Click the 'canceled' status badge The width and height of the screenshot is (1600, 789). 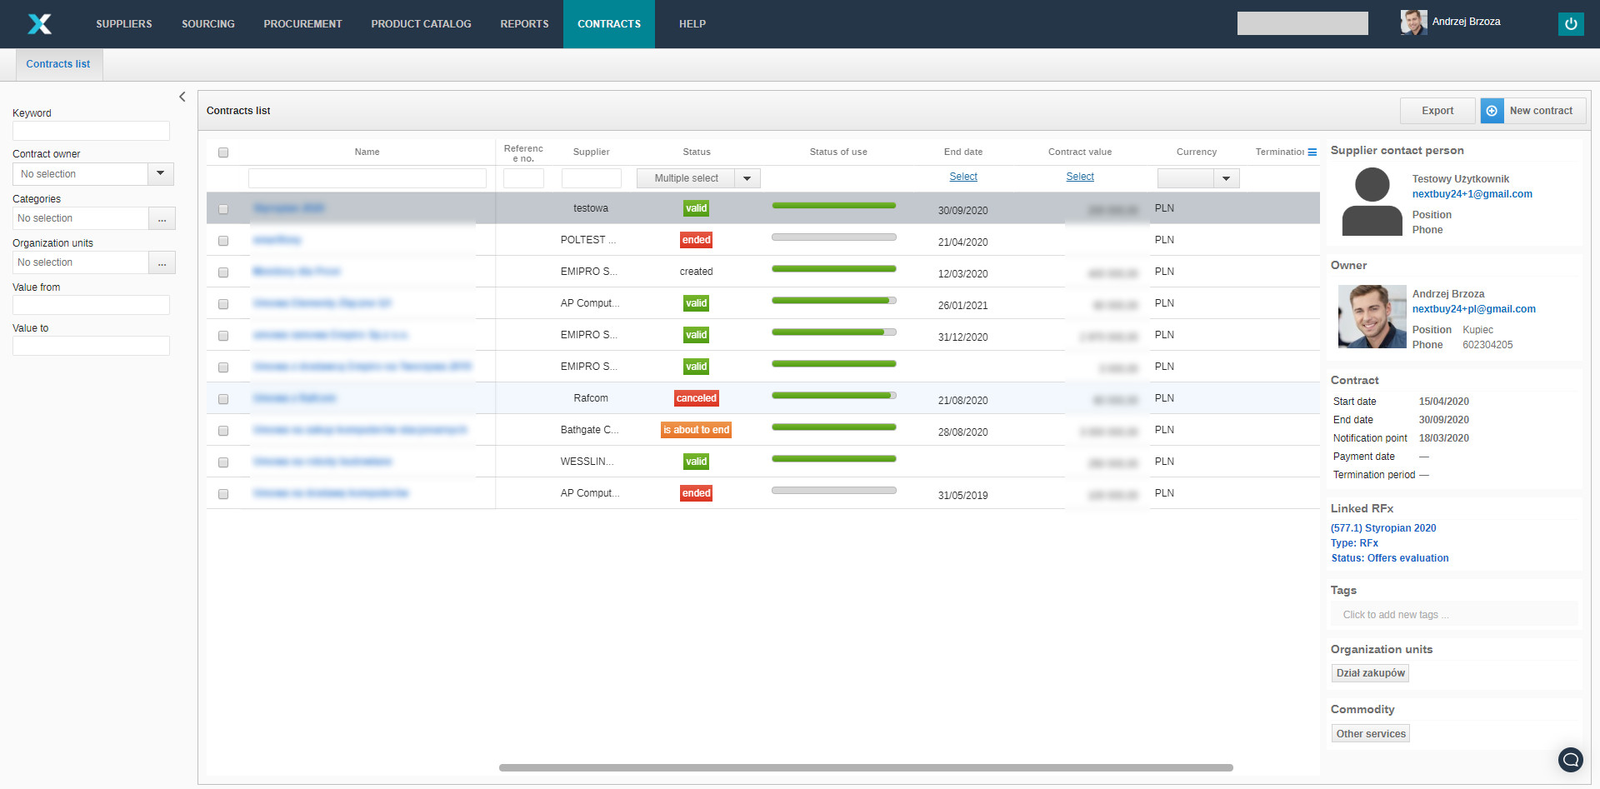(696, 398)
